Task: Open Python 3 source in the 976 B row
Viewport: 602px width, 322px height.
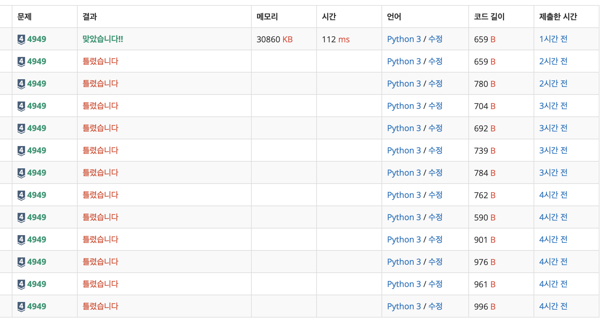Action: tap(404, 262)
